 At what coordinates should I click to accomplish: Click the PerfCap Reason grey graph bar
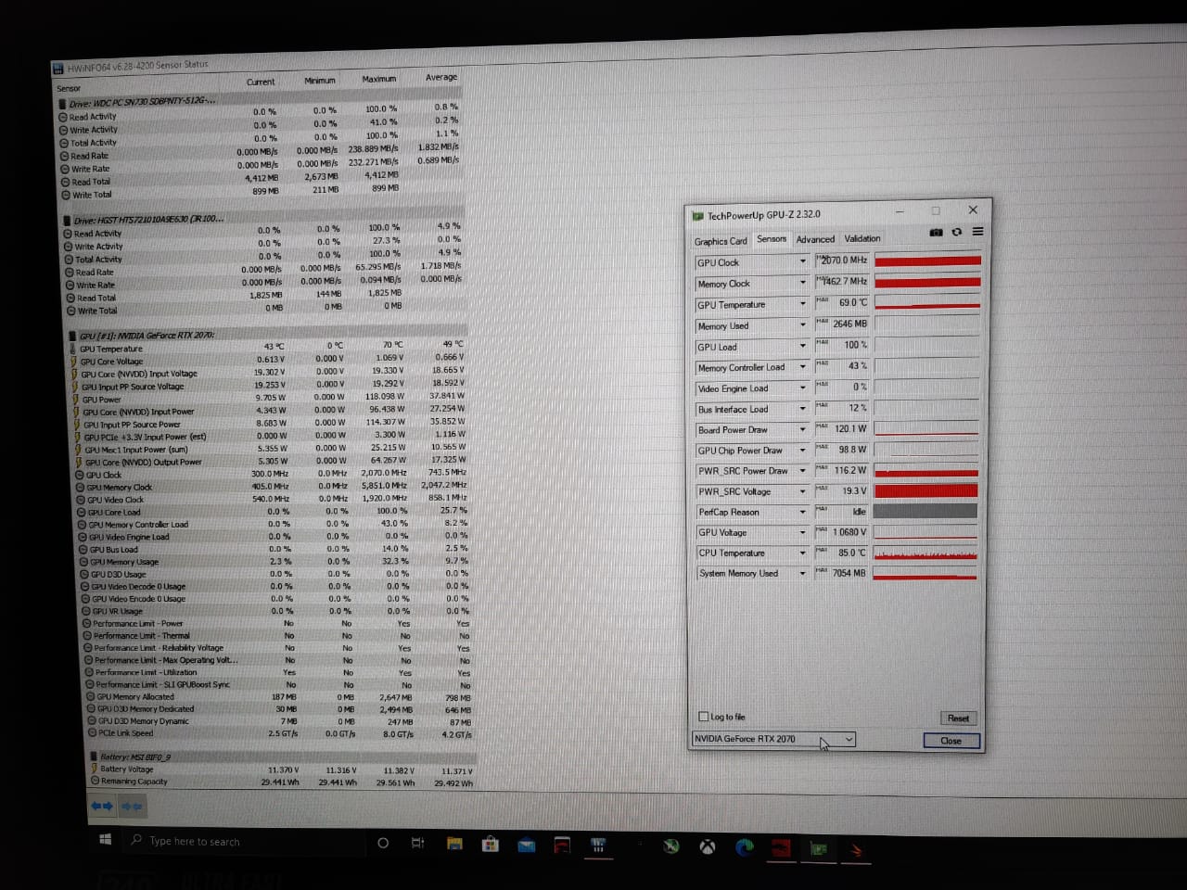tap(925, 511)
